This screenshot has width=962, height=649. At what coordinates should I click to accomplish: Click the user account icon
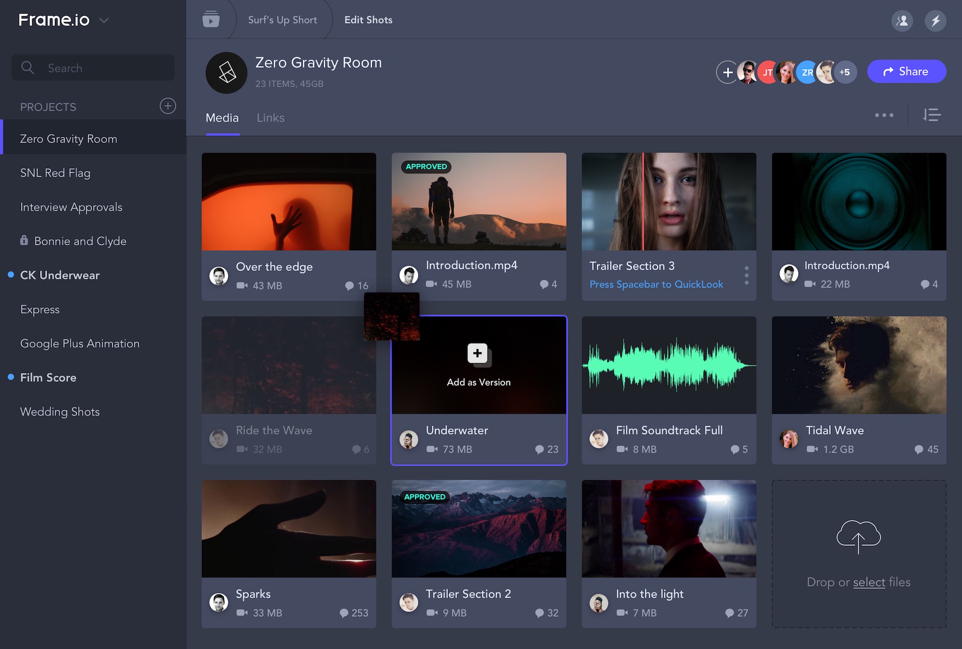(902, 21)
